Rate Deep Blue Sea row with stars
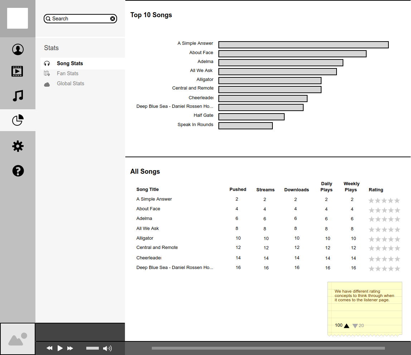 click(384, 268)
